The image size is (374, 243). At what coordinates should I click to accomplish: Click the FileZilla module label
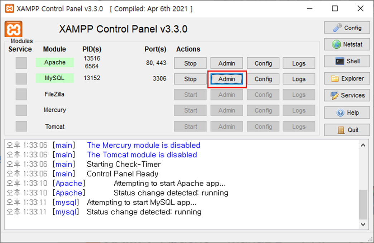tap(54, 94)
